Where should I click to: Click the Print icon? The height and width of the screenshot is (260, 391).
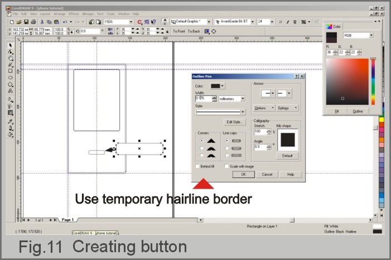click(x=33, y=22)
